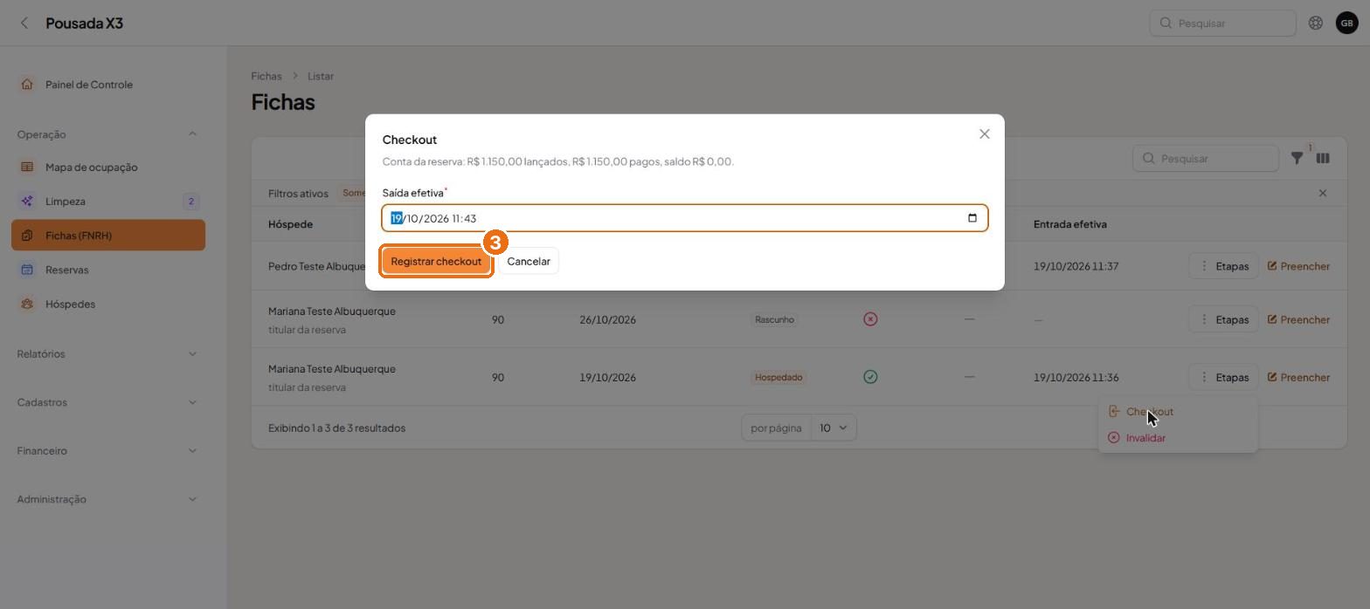Click the header Pesquisar search field
Viewport: 1370px width, 609px height.
[1222, 24]
